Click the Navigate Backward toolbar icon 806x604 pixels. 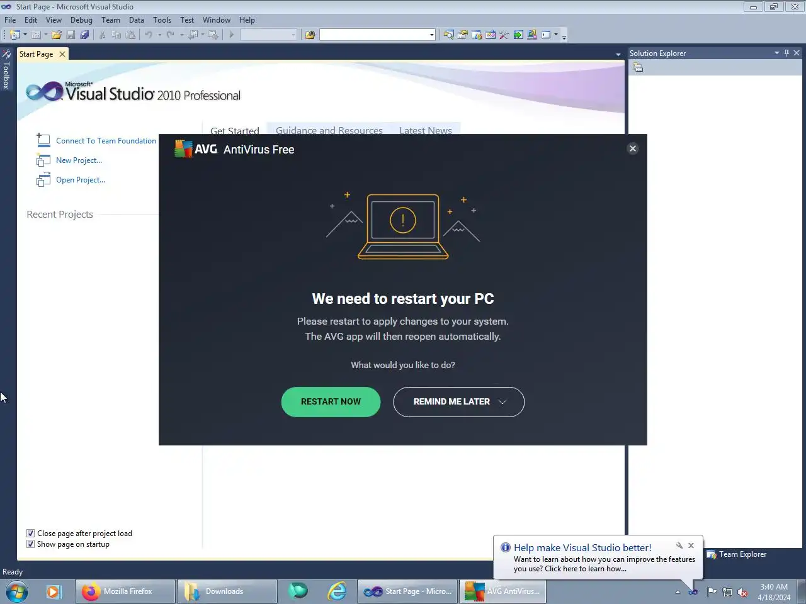pyautogui.click(x=193, y=35)
